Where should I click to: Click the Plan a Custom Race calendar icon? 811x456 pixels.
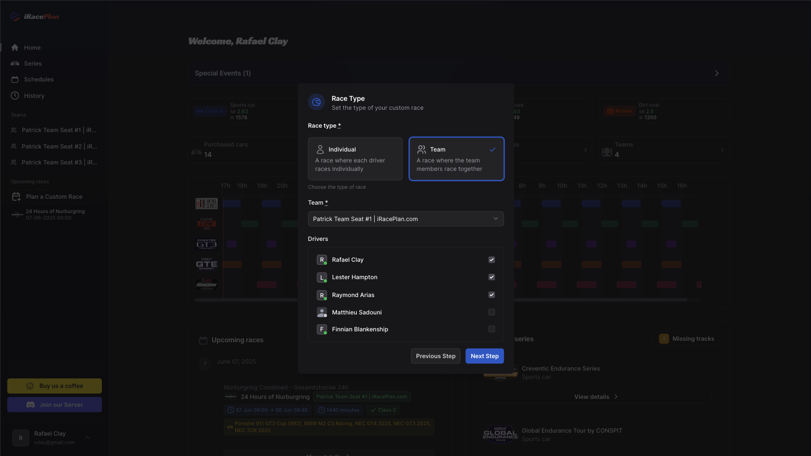[x=16, y=196]
